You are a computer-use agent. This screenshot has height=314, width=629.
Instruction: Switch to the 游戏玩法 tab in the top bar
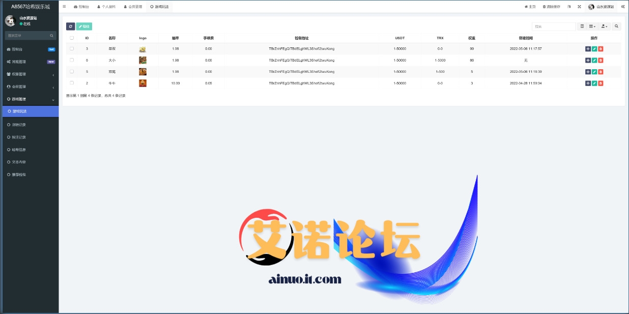159,7
